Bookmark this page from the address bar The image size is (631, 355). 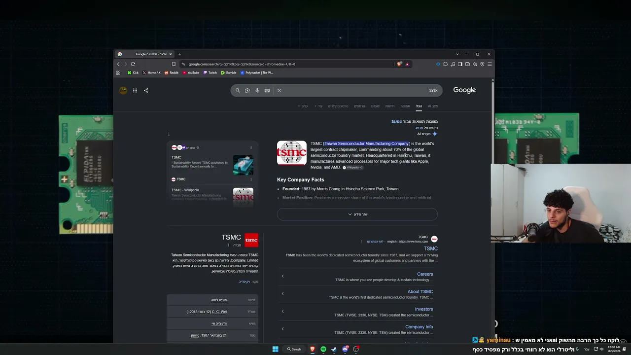[x=174, y=64]
